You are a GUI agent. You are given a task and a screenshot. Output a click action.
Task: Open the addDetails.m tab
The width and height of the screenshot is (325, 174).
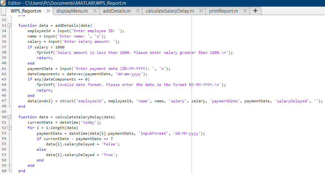point(117,11)
